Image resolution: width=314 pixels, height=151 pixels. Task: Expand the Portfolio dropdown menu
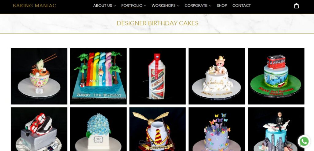click(134, 6)
